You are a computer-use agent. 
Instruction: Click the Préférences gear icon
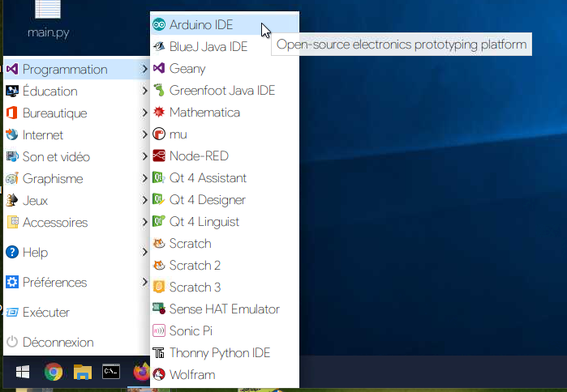pos(12,282)
